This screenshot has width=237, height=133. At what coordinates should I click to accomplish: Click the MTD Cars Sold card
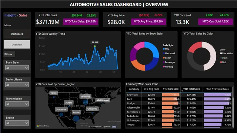coord(216,21)
